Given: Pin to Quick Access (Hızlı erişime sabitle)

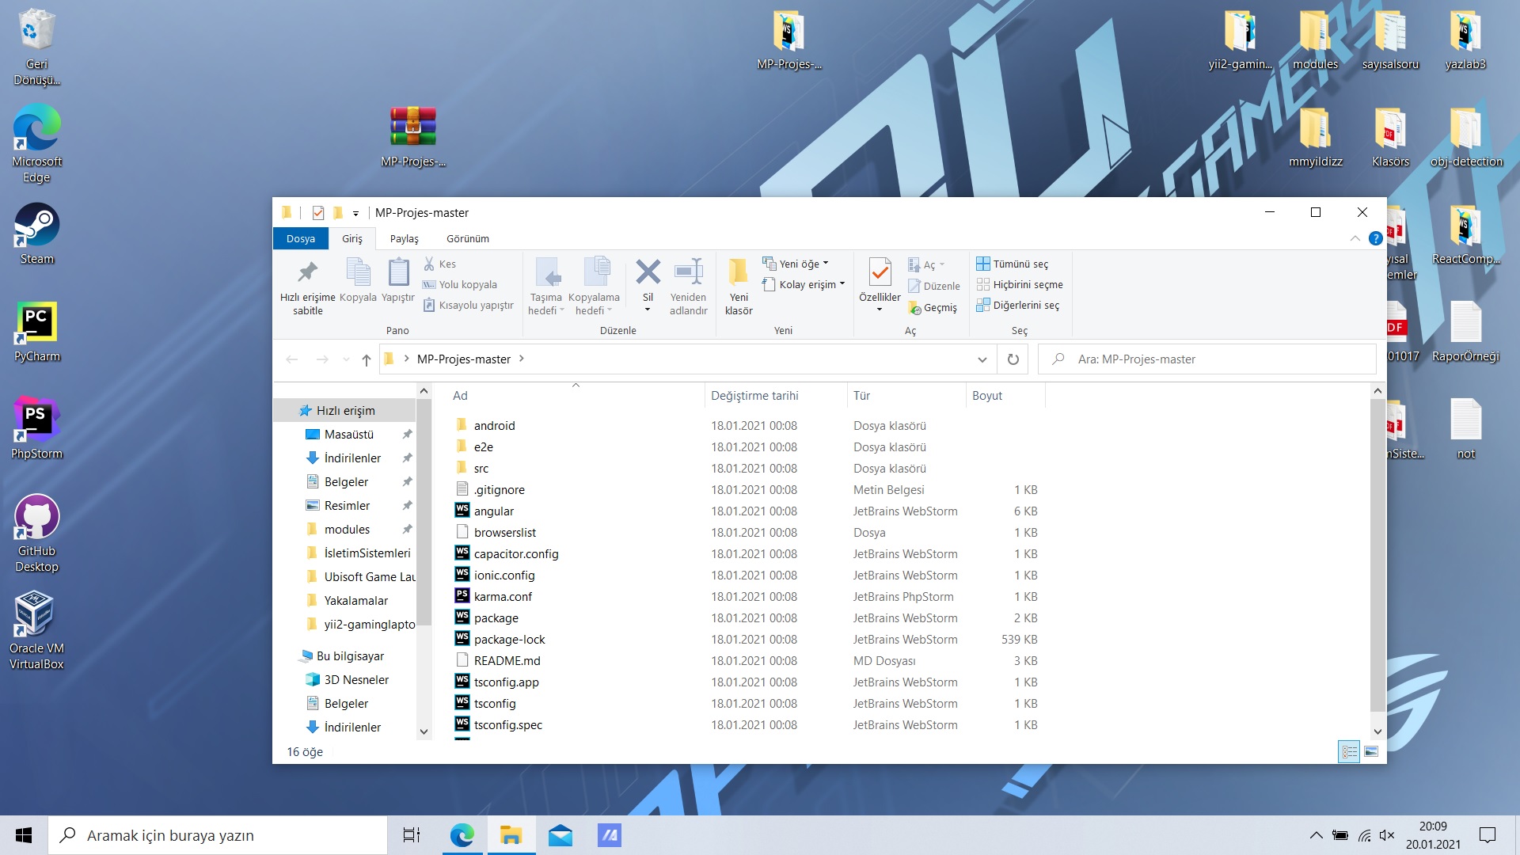Looking at the screenshot, I should tap(307, 287).
